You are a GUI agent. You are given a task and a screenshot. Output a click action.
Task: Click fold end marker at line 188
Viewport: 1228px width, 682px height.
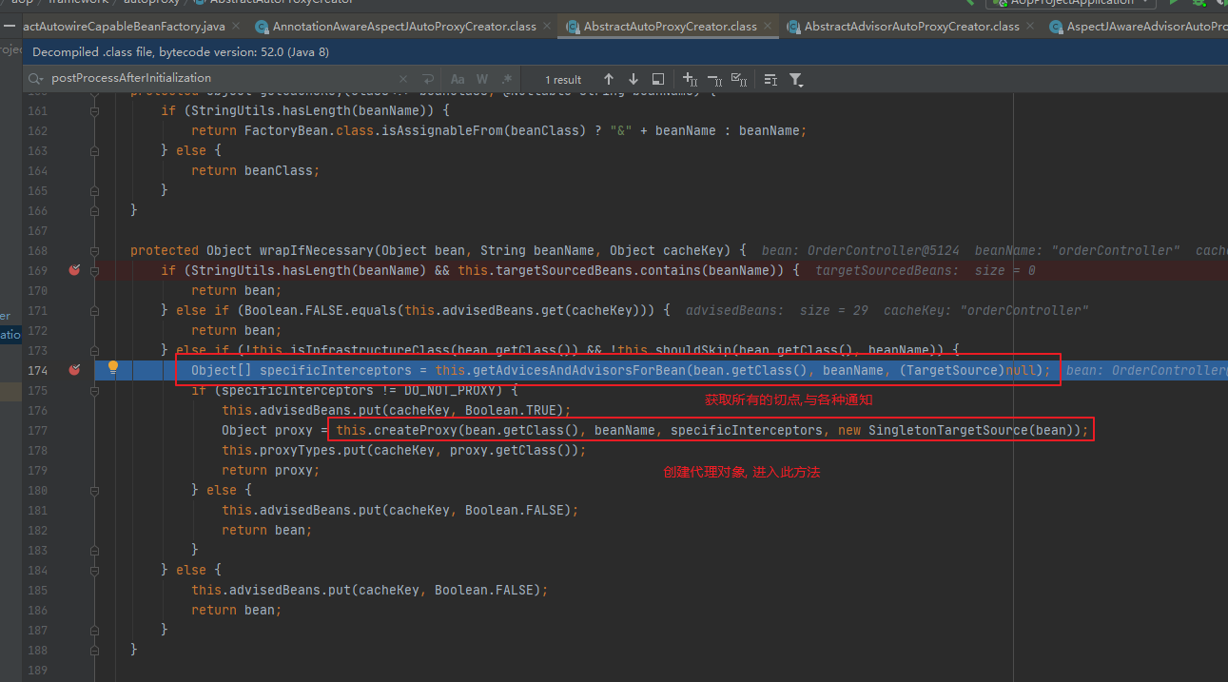[94, 650]
